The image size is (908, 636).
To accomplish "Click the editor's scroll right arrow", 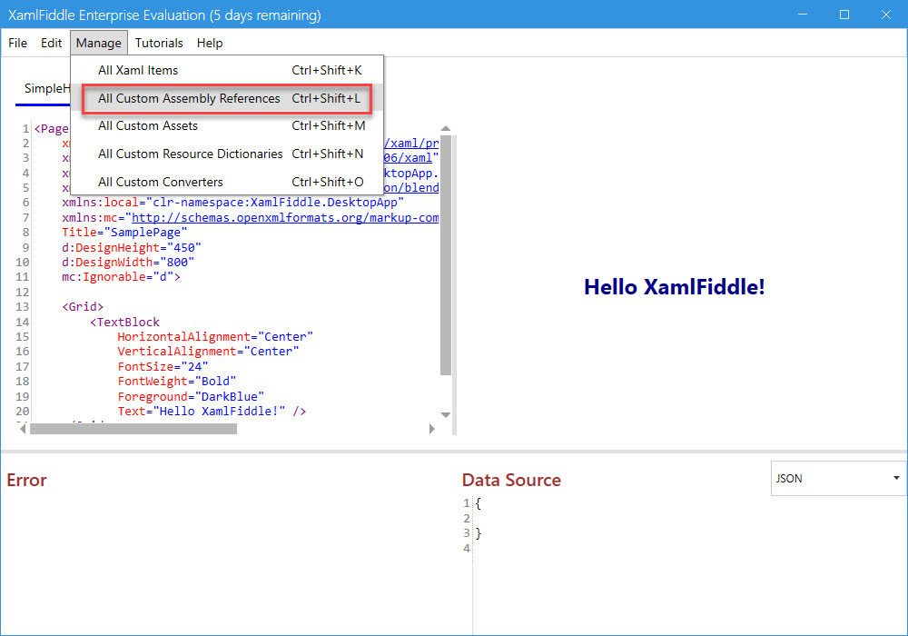I will click(431, 429).
